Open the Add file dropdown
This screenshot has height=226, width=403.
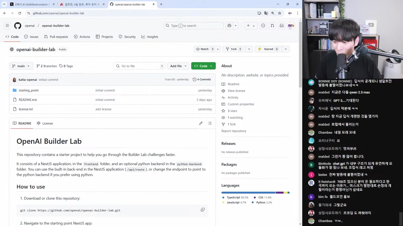[178, 66]
